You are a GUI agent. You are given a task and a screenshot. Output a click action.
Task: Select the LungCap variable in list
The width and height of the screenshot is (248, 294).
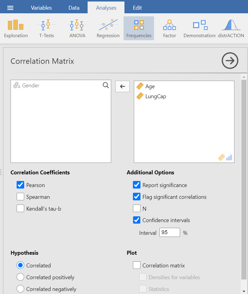pyautogui.click(x=156, y=96)
